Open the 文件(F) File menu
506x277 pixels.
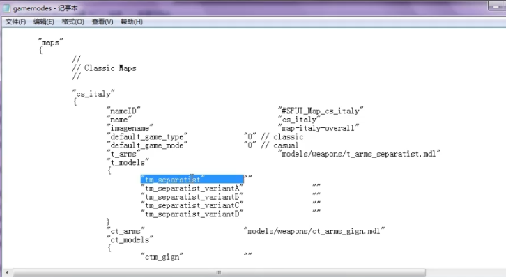(x=15, y=22)
